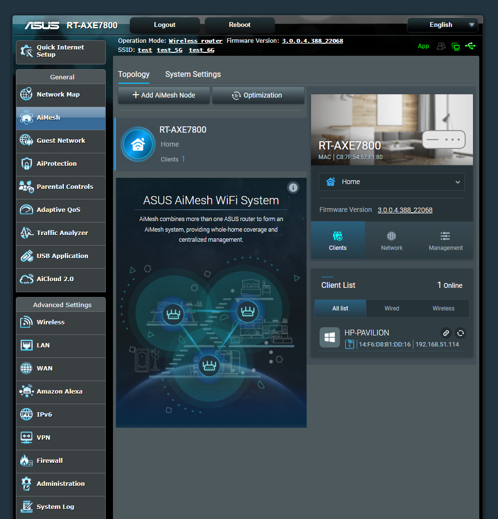498x519 pixels.
Task: Click the Reboot button
Action: tap(240, 25)
